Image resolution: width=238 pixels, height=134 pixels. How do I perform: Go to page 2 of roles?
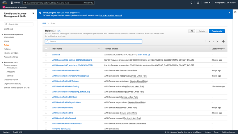[213, 41]
